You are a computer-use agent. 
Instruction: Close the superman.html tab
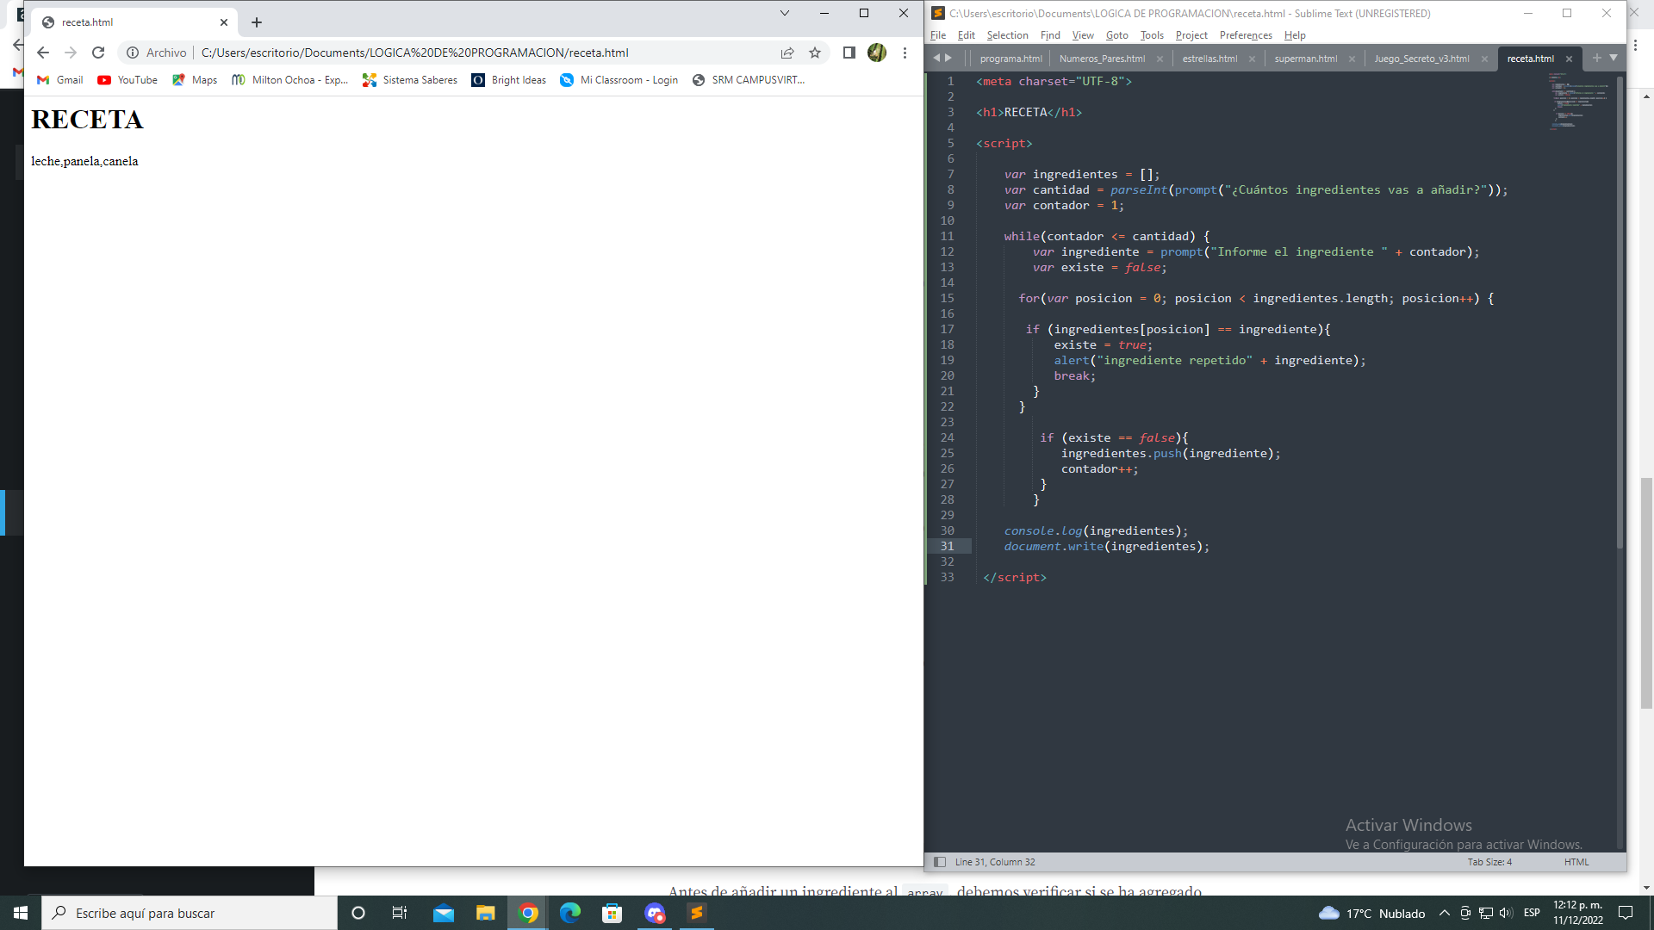click(x=1352, y=59)
